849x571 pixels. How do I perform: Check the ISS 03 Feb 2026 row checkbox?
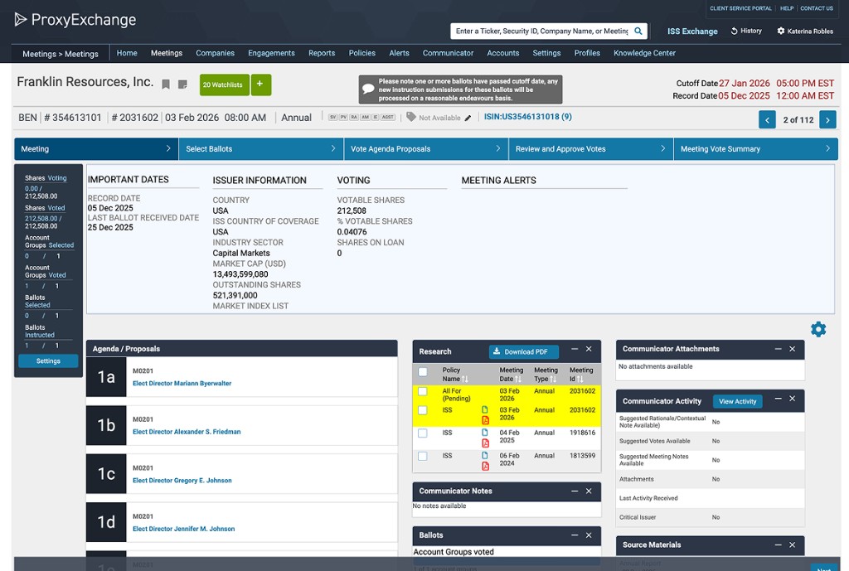coord(422,410)
